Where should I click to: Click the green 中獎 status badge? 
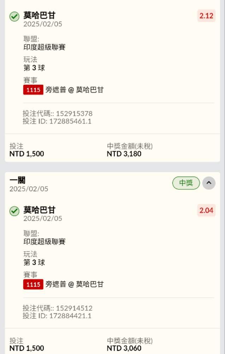pos(186,183)
